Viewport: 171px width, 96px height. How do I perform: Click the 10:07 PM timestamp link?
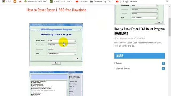click(141, 38)
